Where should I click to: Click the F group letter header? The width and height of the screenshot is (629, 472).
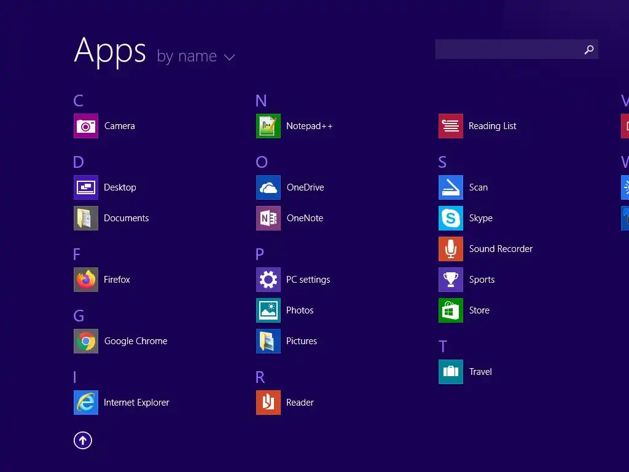(x=77, y=254)
